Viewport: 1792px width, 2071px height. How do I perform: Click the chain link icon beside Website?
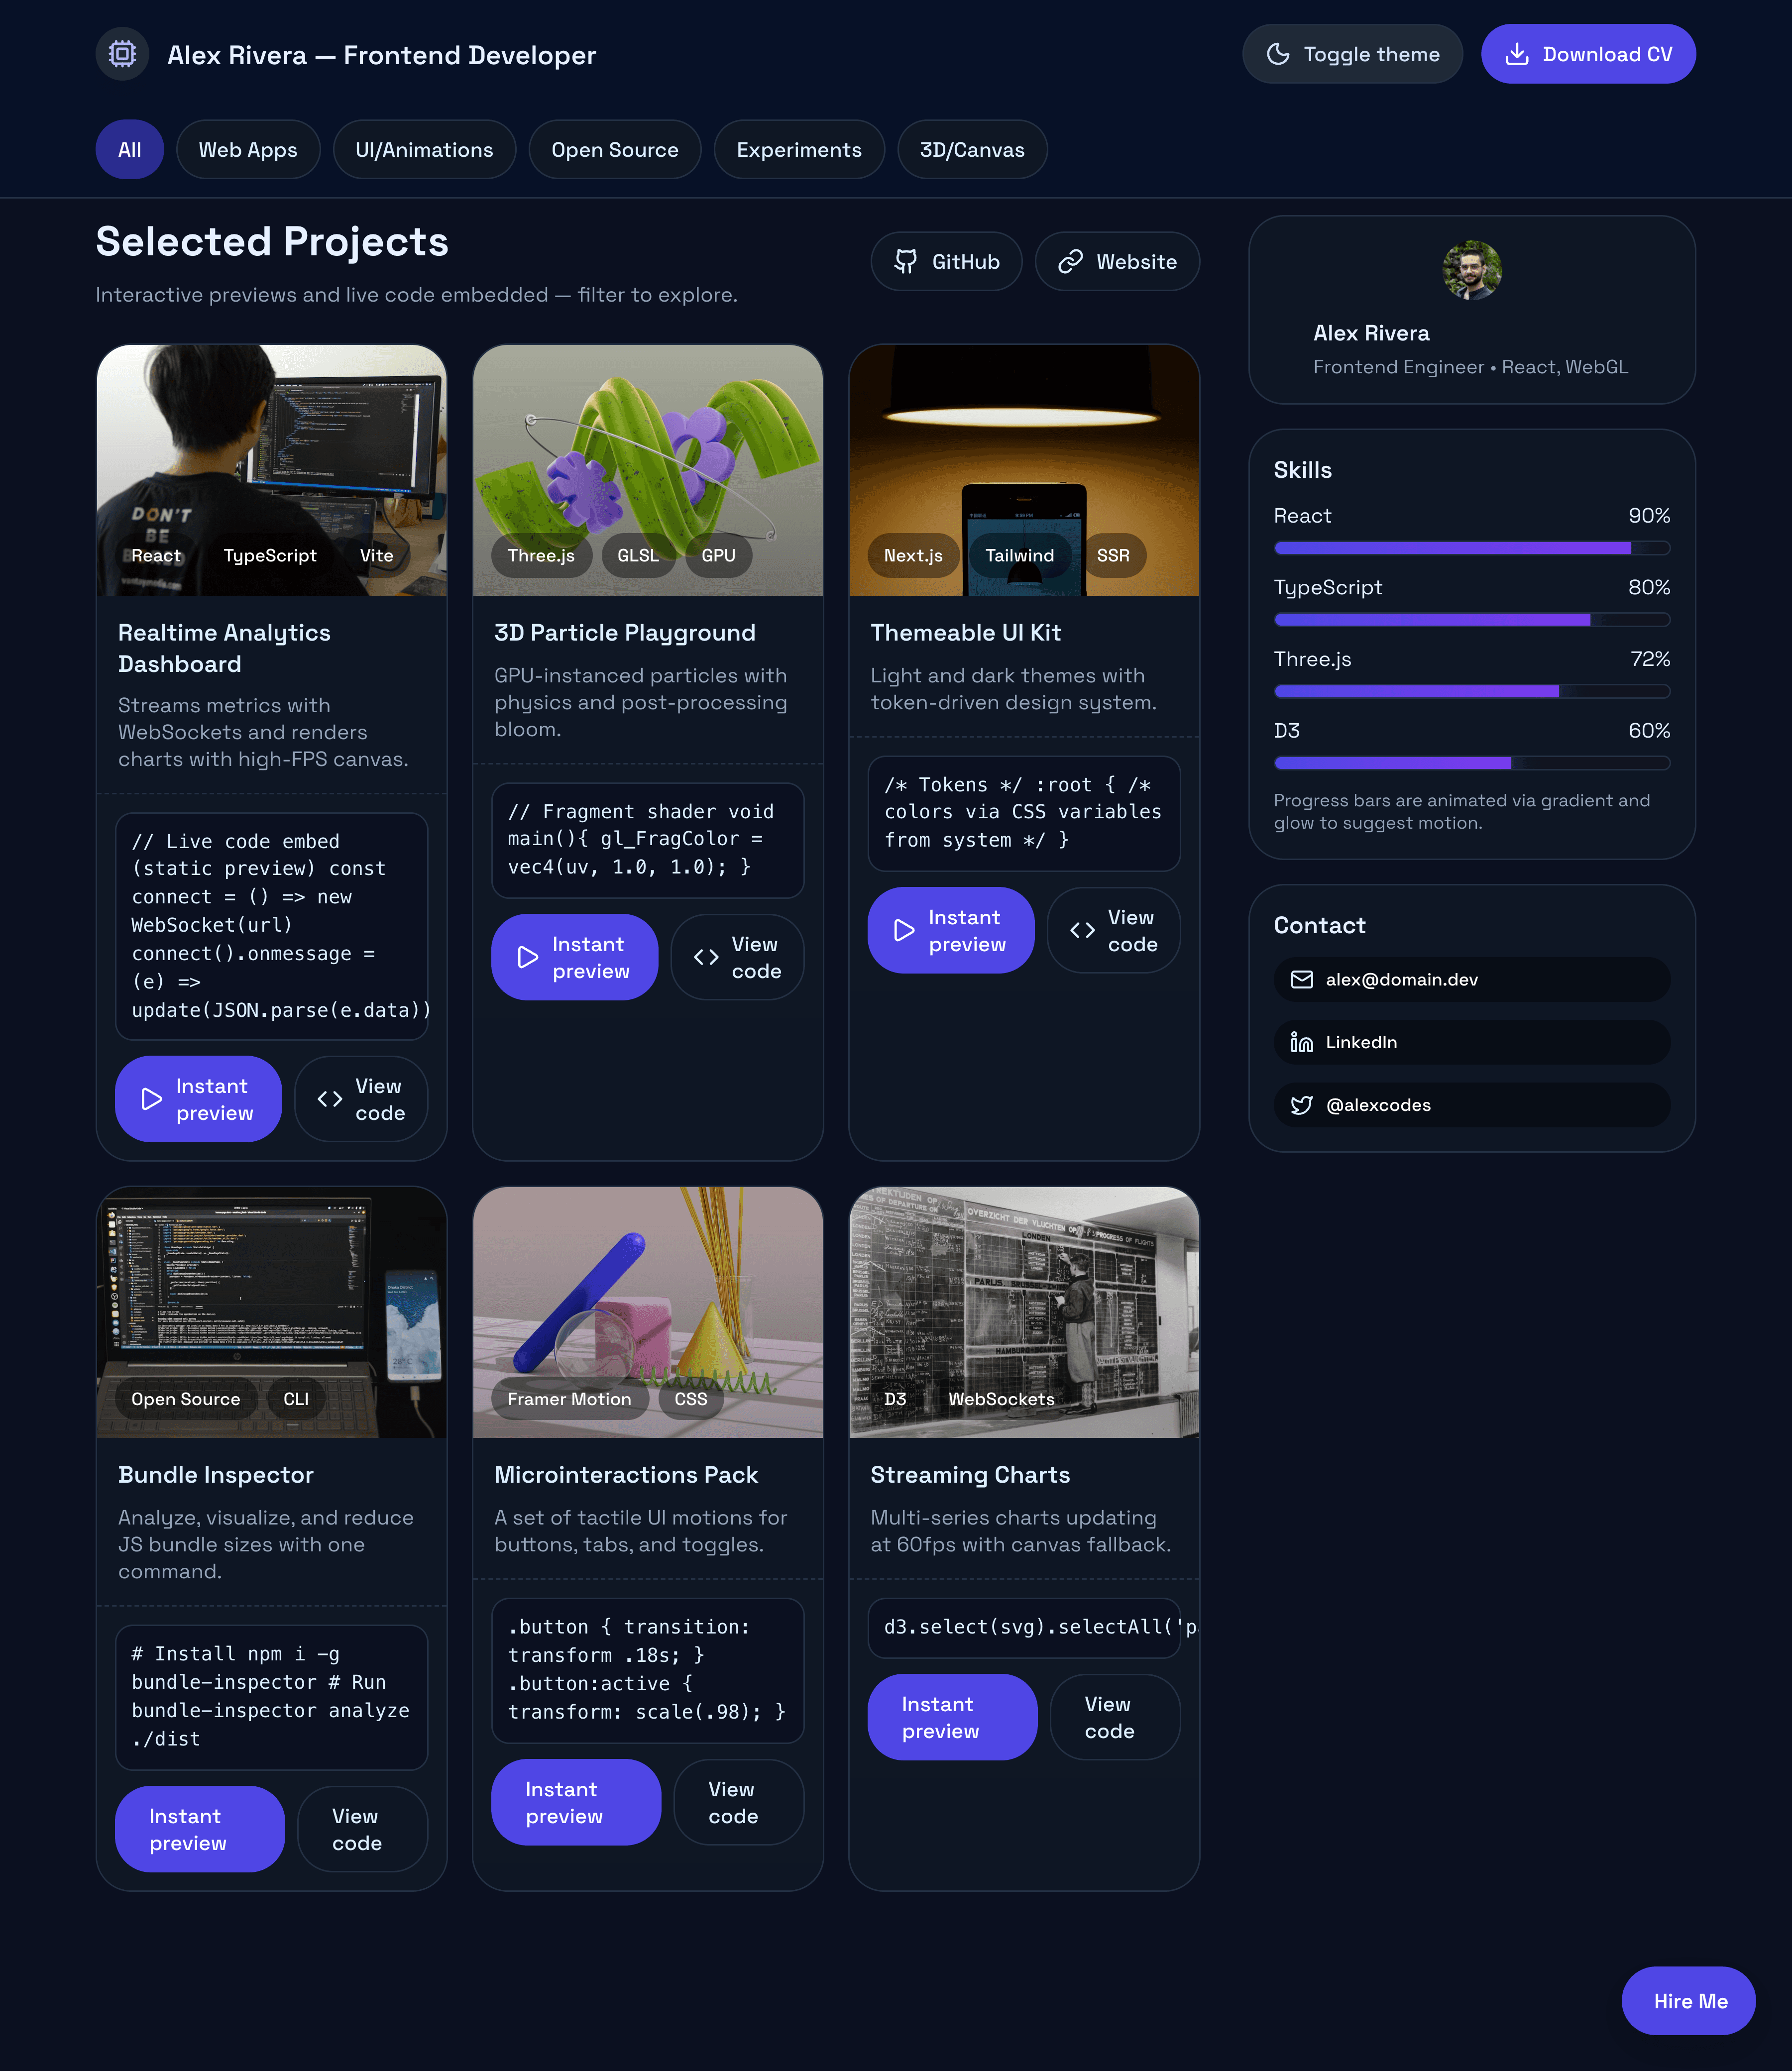point(1070,262)
